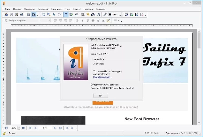Select the Object arrow pointer tool
This screenshot has width=203, height=137.
pos(54,15)
